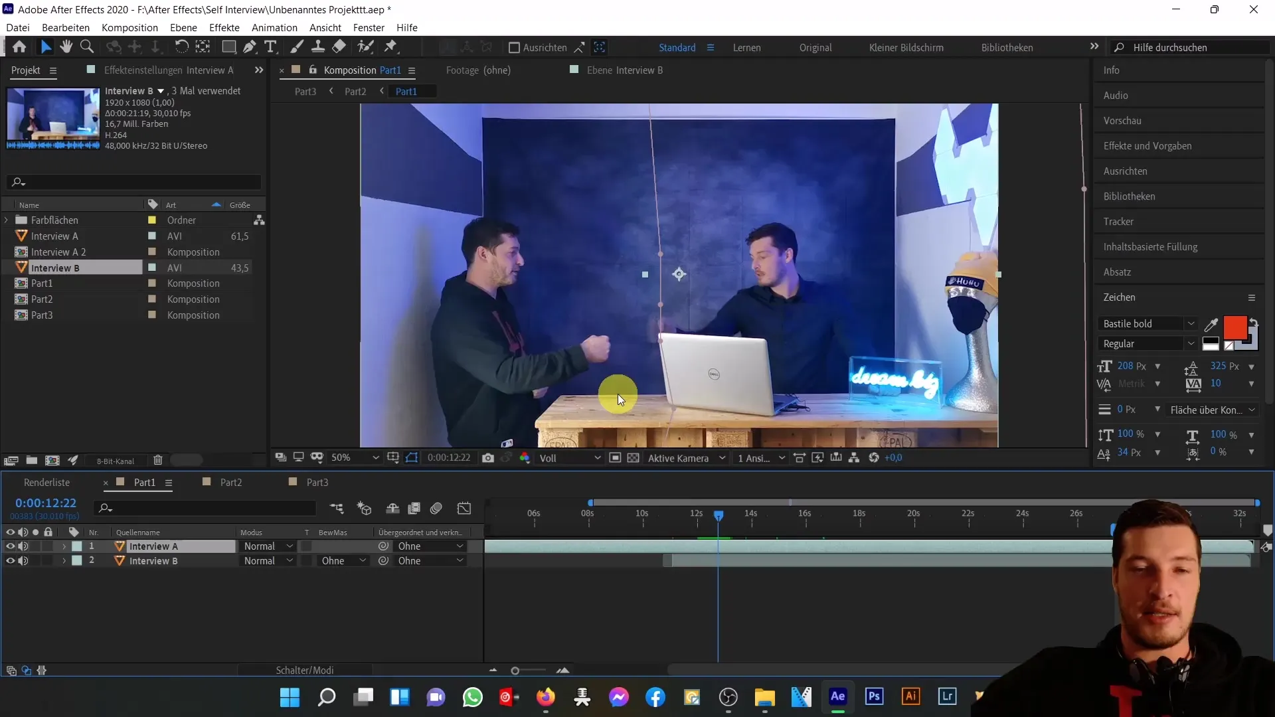Toggle region of interest in viewer
Viewport: 1275px width, 717px height.
coord(615,458)
